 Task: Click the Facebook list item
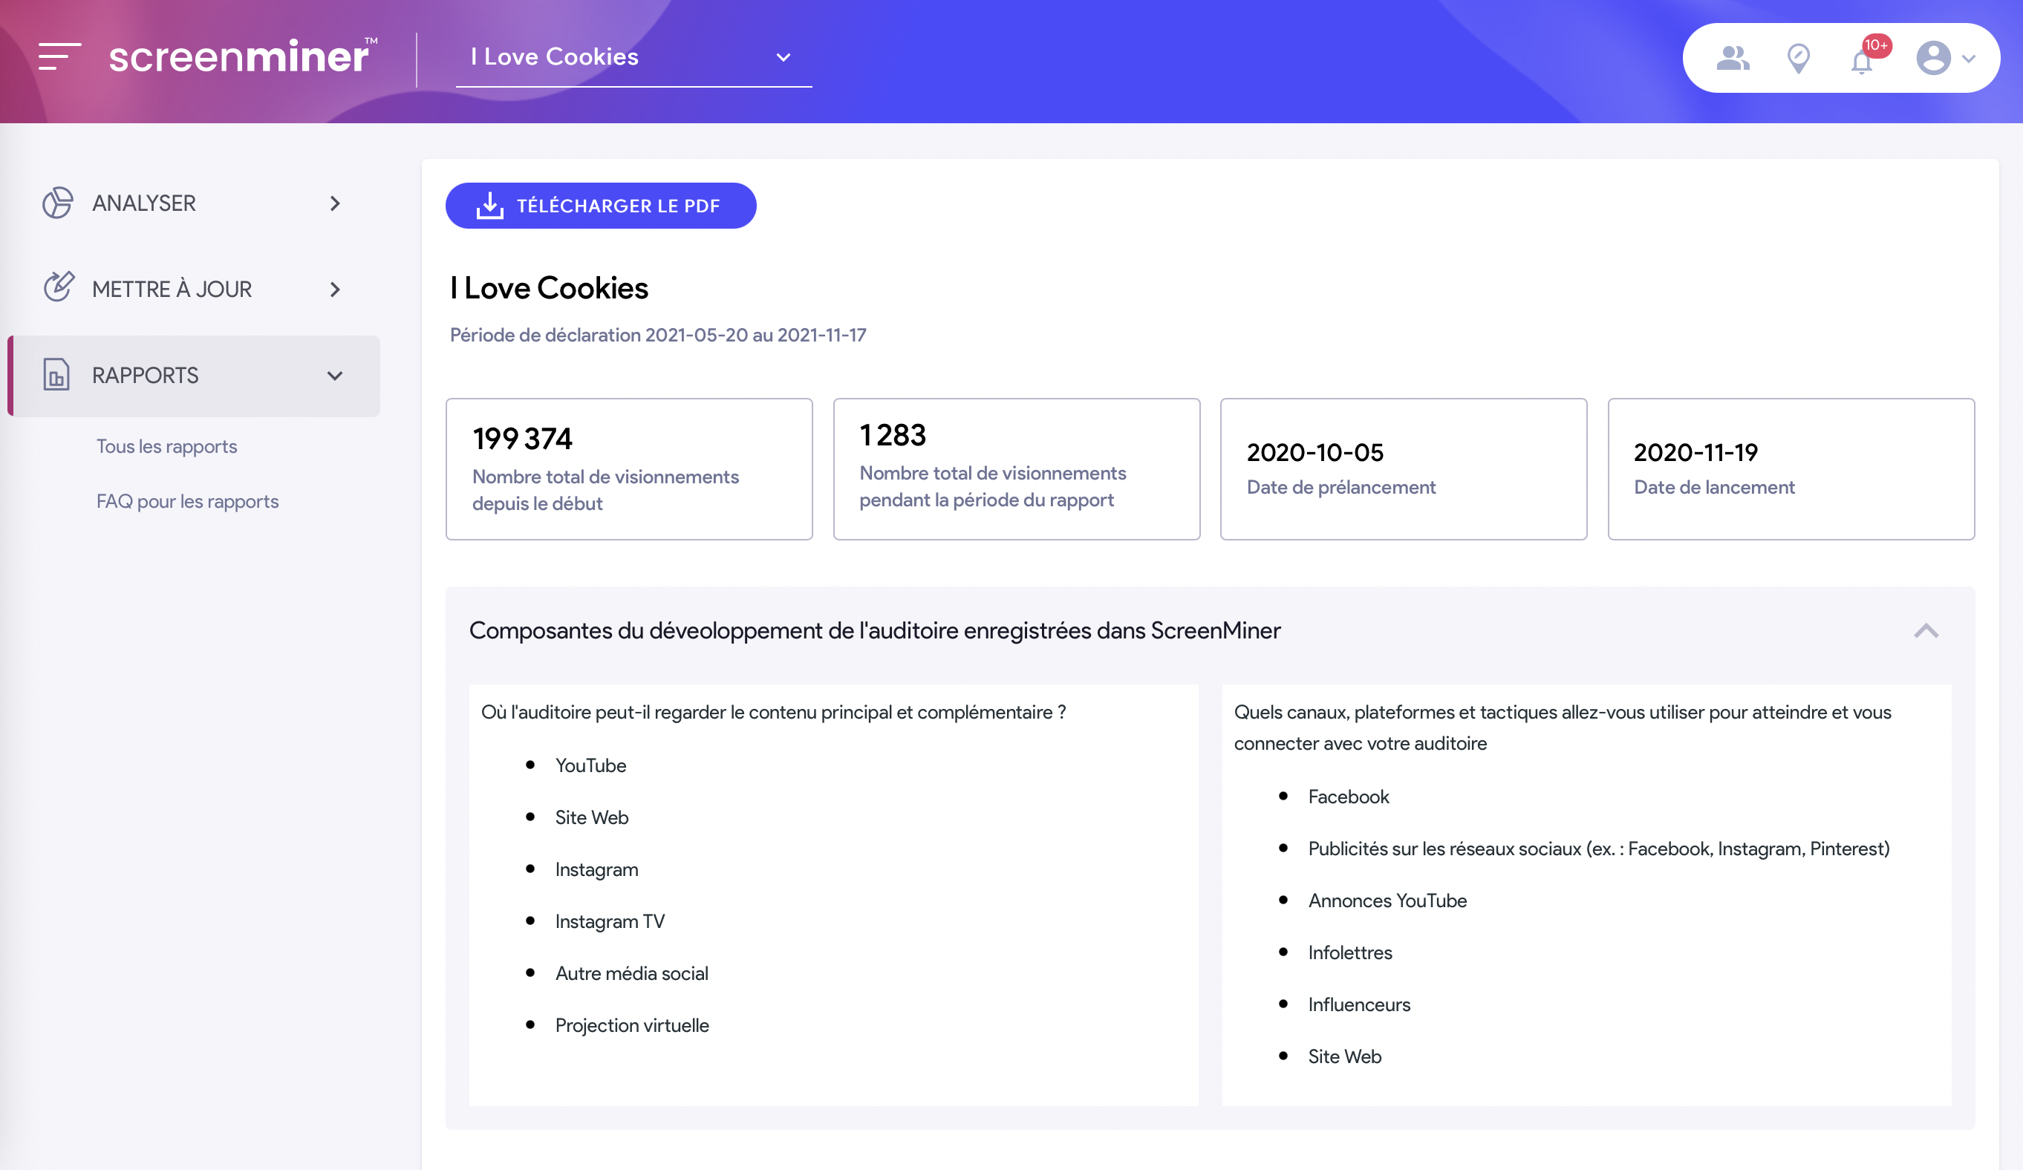click(1349, 797)
